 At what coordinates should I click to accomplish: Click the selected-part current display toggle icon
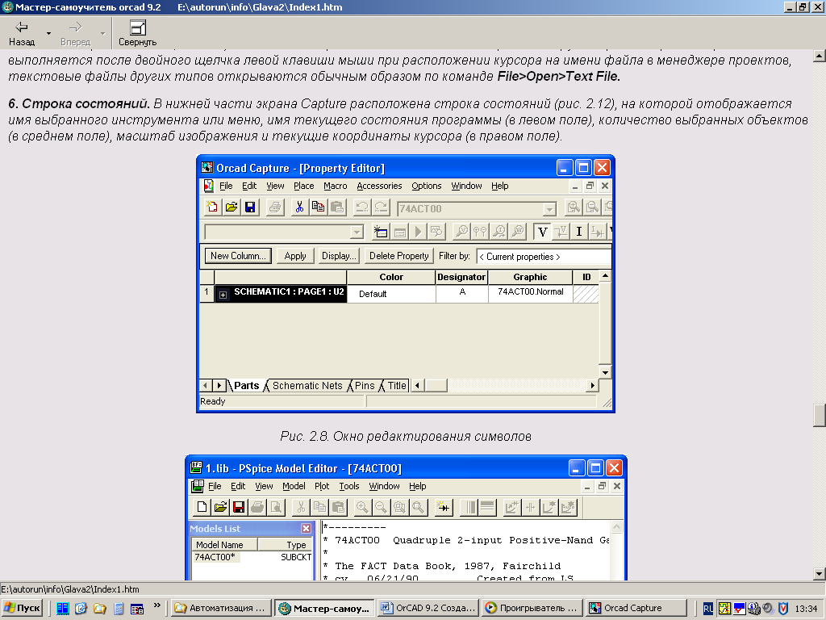coord(598,232)
